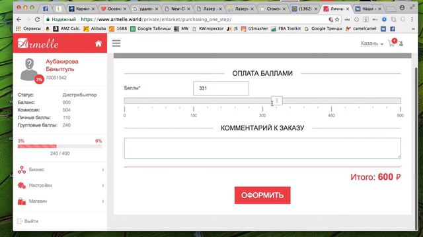Open the 1688 bookmark

(x=118, y=28)
